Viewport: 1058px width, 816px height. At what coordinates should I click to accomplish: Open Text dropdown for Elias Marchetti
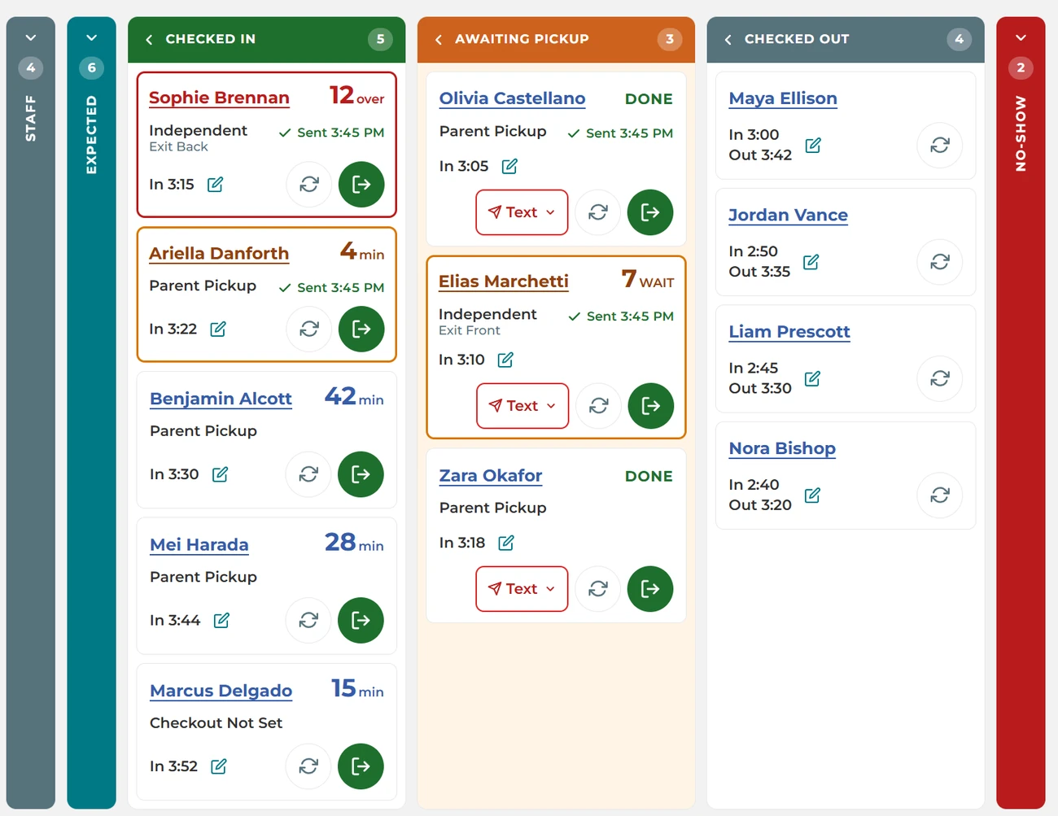click(522, 406)
